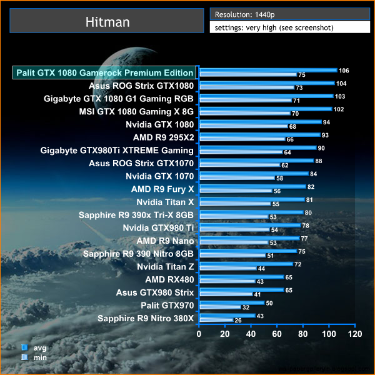Image resolution: width=375 pixels, height=375 pixels.
Task: Click the 'Asus GTX980 Strix' label
Action: click(x=155, y=292)
